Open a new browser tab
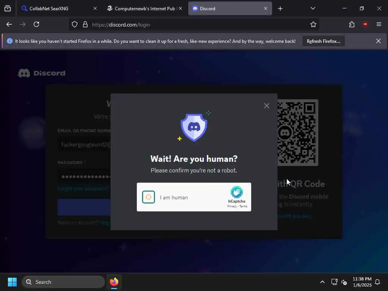388x291 pixels. tap(280, 9)
